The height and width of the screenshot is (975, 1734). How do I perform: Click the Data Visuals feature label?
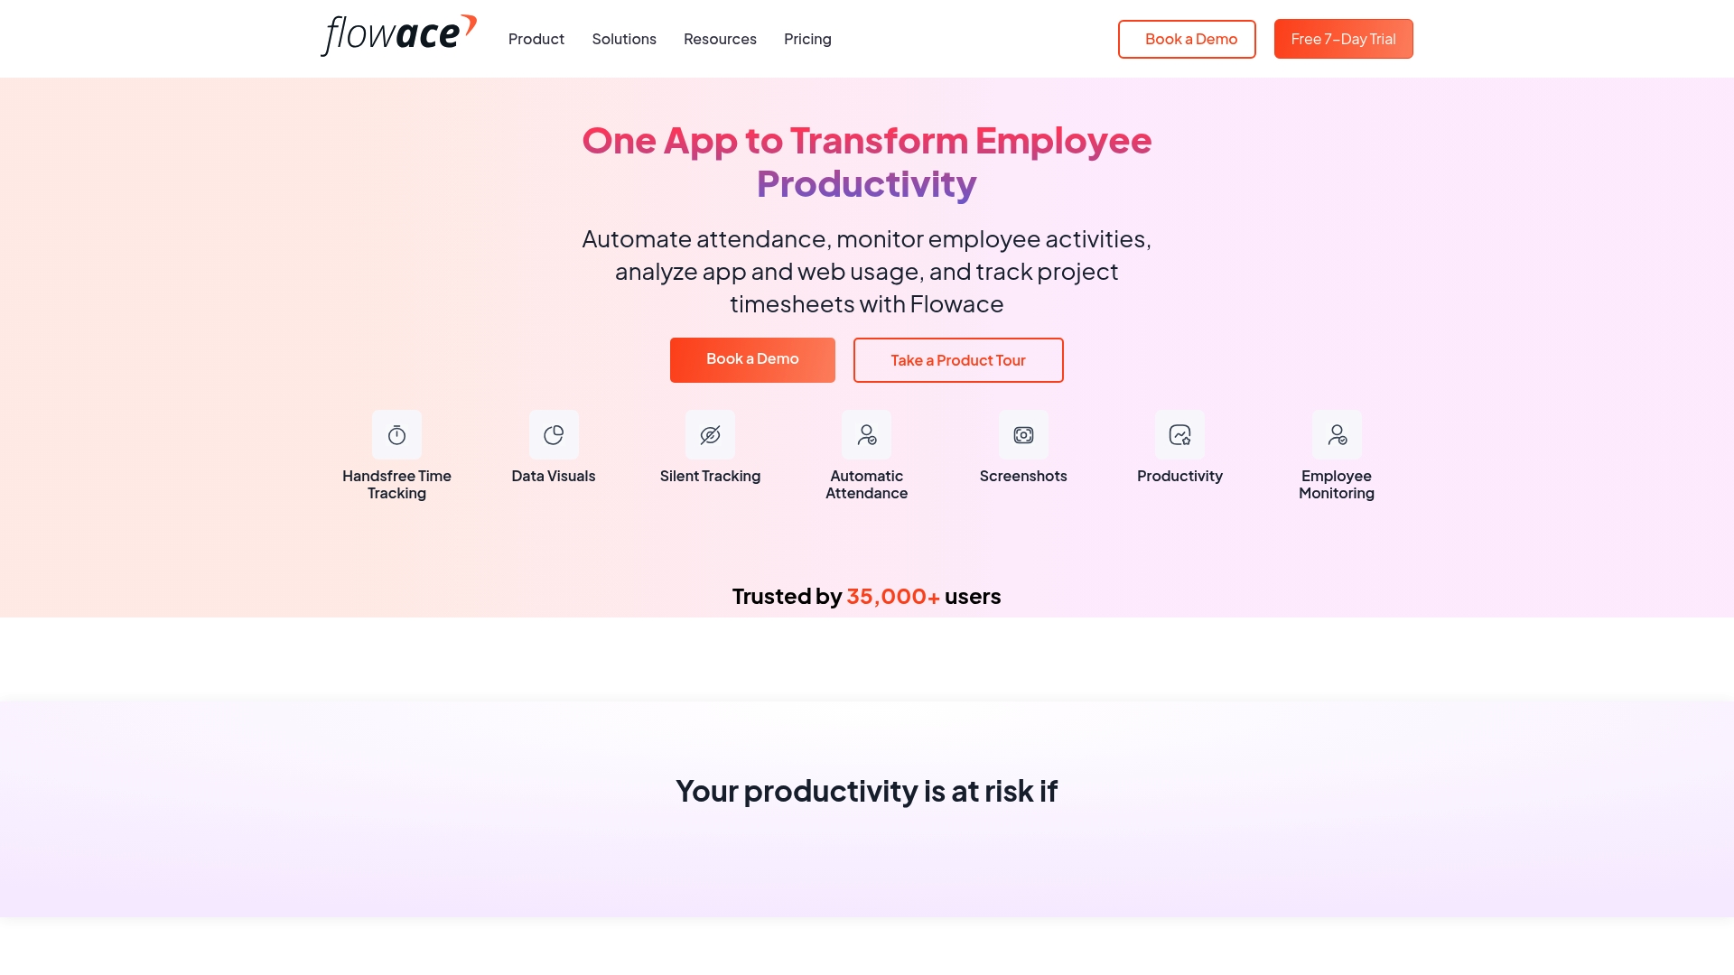(554, 476)
